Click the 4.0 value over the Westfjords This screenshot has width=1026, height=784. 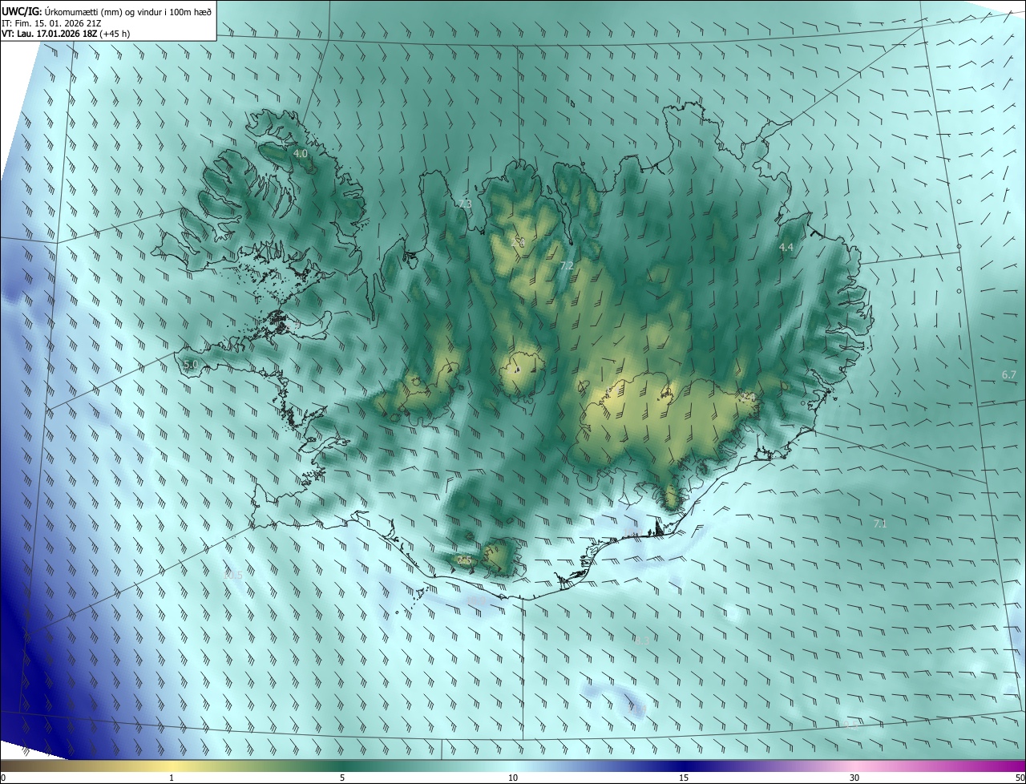pos(301,153)
